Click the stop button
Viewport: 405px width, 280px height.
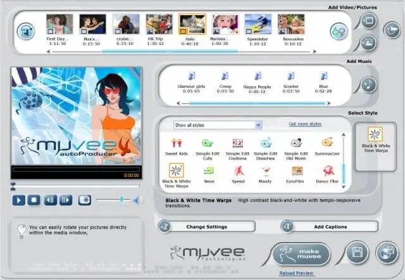coord(34,200)
